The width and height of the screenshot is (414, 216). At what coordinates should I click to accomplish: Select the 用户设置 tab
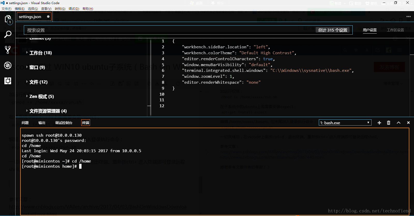point(370,30)
